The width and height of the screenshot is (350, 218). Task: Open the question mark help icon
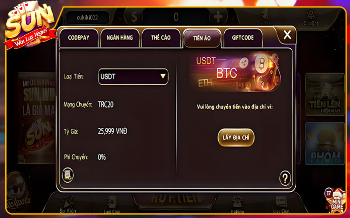pos(285,178)
